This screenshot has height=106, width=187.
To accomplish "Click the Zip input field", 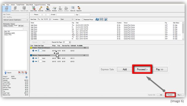I will tap(85, 15).
